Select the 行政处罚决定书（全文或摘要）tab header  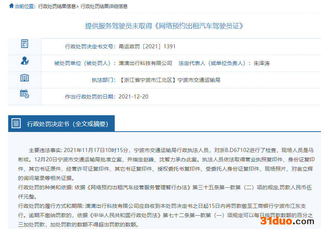tap(67, 124)
